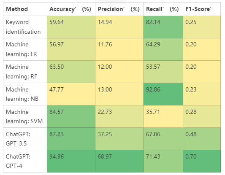Select the 37.25 precision cell
Image resolution: width=225 pixels, height=175 pixels.
[x=119, y=139]
